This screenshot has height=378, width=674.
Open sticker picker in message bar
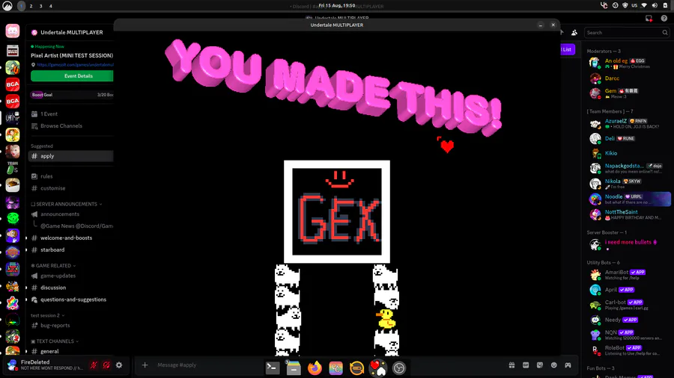click(x=540, y=365)
